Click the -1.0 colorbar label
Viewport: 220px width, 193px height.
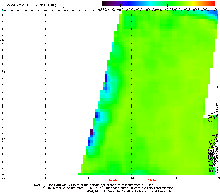coord(111,10)
